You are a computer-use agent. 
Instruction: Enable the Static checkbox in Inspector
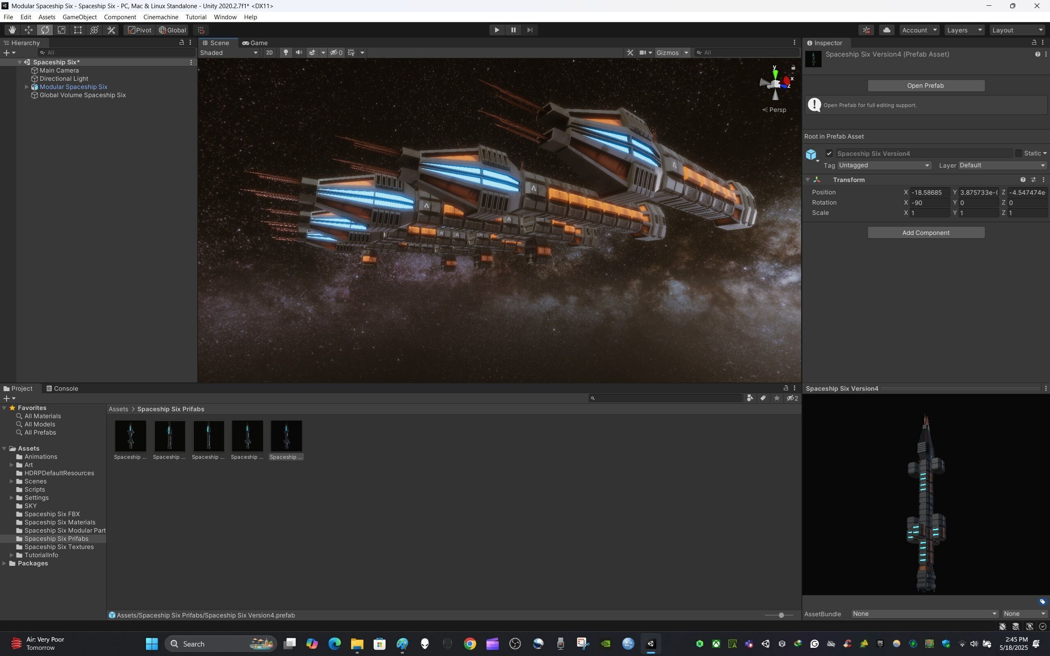pyautogui.click(x=1018, y=154)
